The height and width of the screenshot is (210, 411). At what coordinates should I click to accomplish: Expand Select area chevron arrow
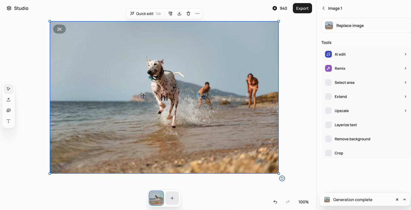click(405, 82)
